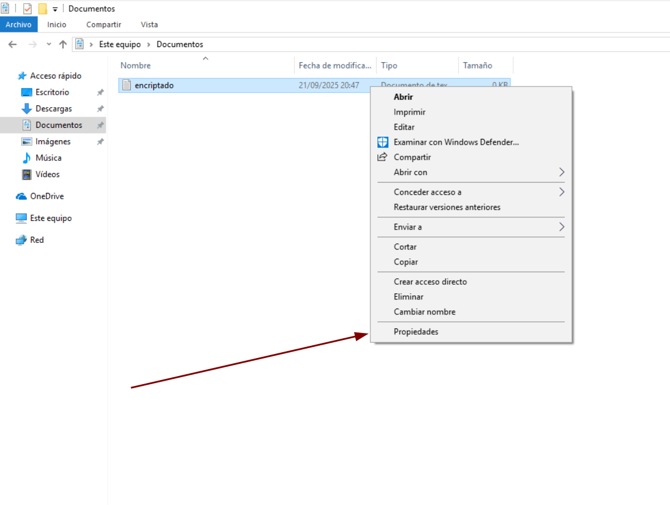Click the Vídeos film icon

27,174
